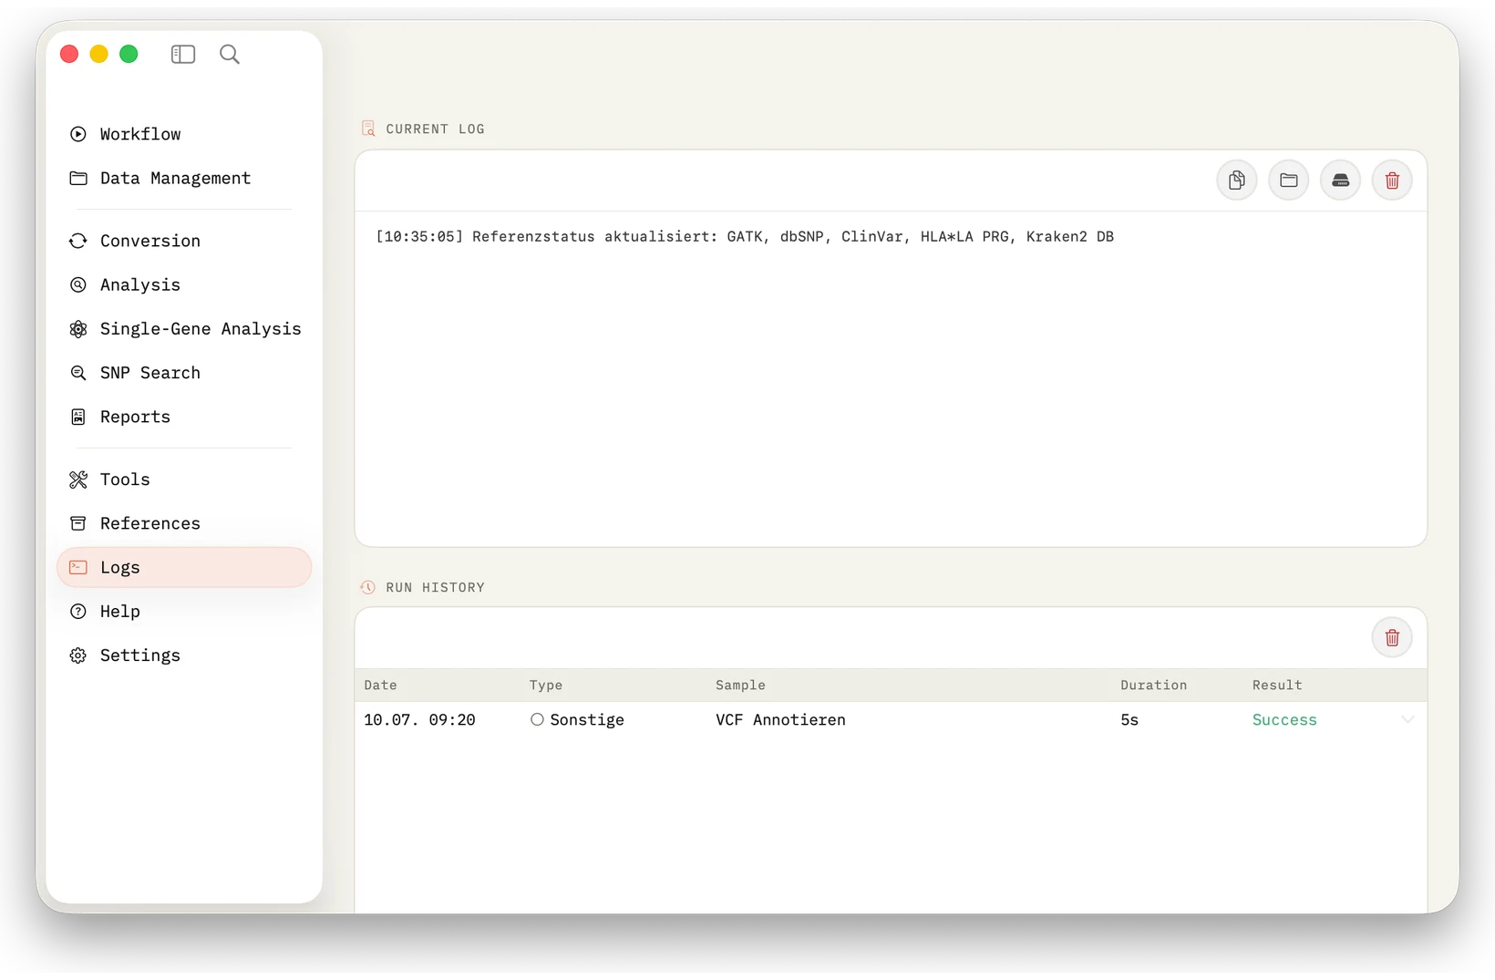The width and height of the screenshot is (1495, 980).
Task: Open the Reports section
Action: (x=184, y=417)
